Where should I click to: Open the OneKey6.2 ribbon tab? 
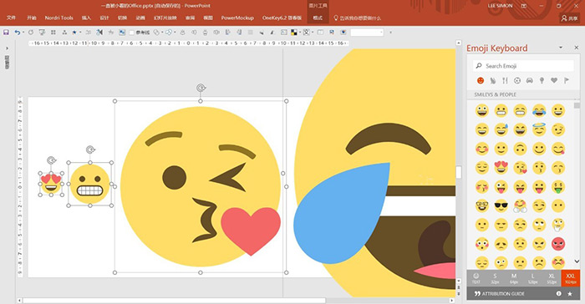point(282,18)
